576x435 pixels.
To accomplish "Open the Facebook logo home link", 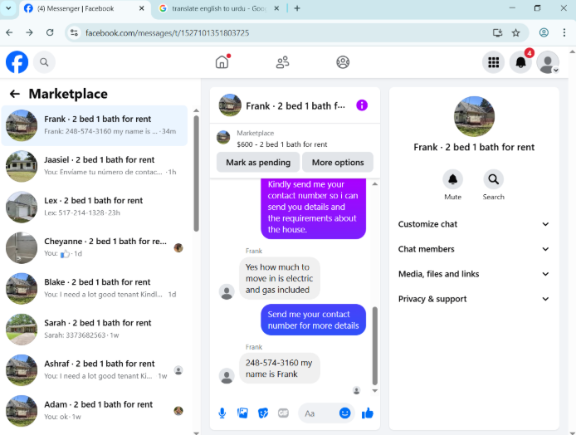I will [x=17, y=62].
